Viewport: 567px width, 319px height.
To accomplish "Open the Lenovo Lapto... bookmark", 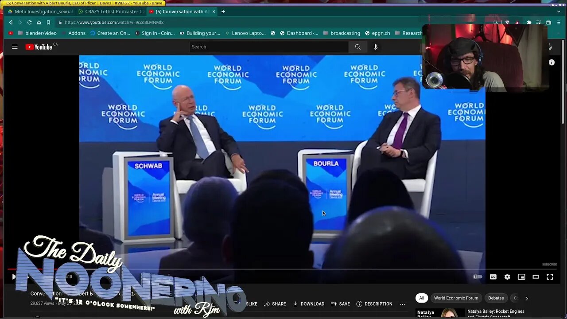I will pos(245,33).
